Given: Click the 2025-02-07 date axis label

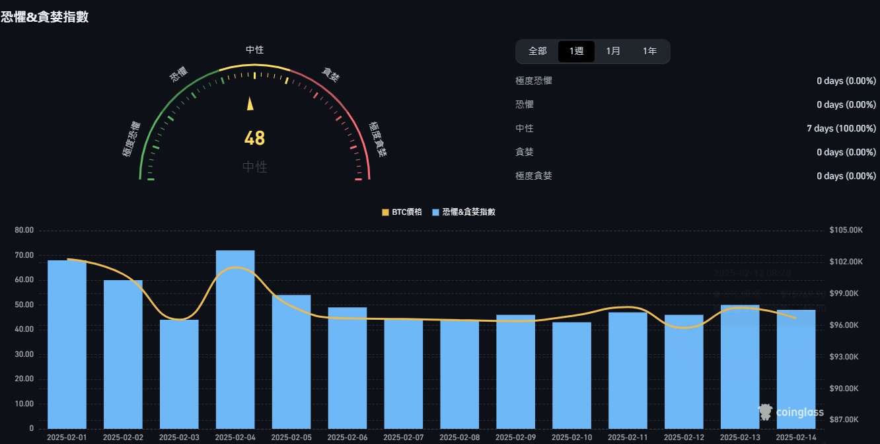Looking at the screenshot, I should click(x=404, y=437).
